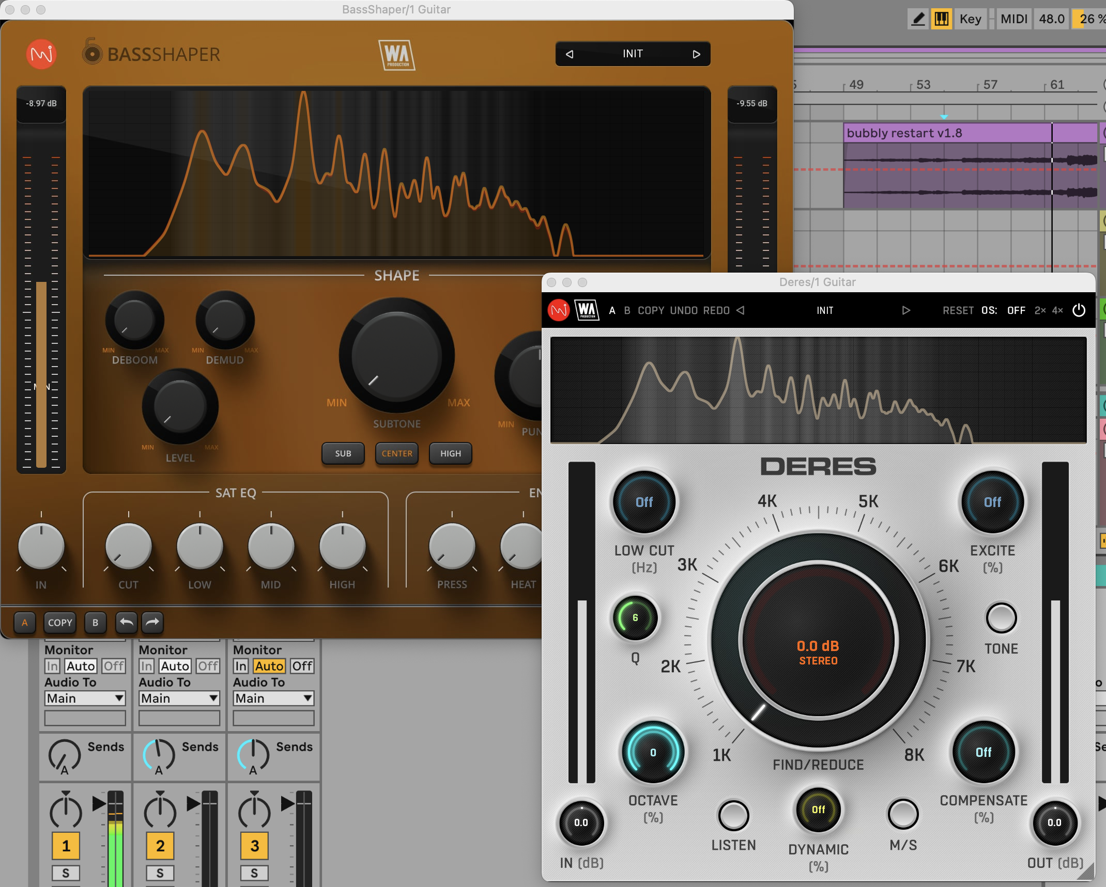Screen dimensions: 1106x887
Task: Toggle the Deres power button
Action: 1079,310
